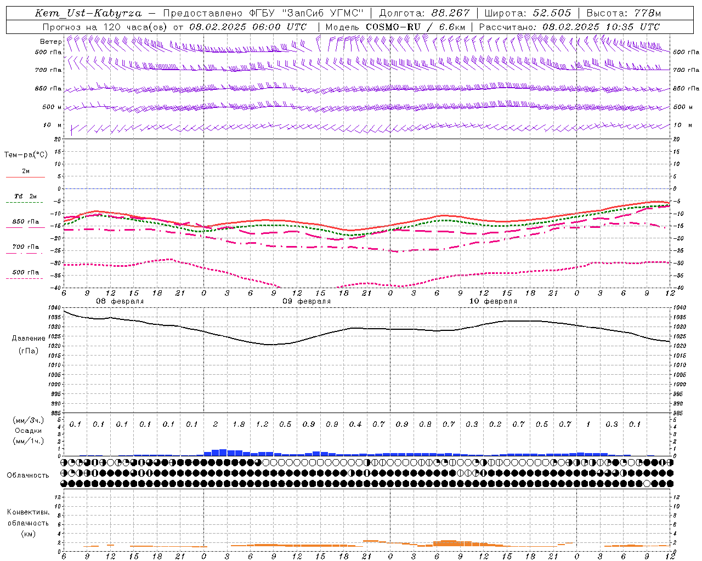Click the 10 м wind level label on left
This screenshot has width=702, height=561.
53,125
